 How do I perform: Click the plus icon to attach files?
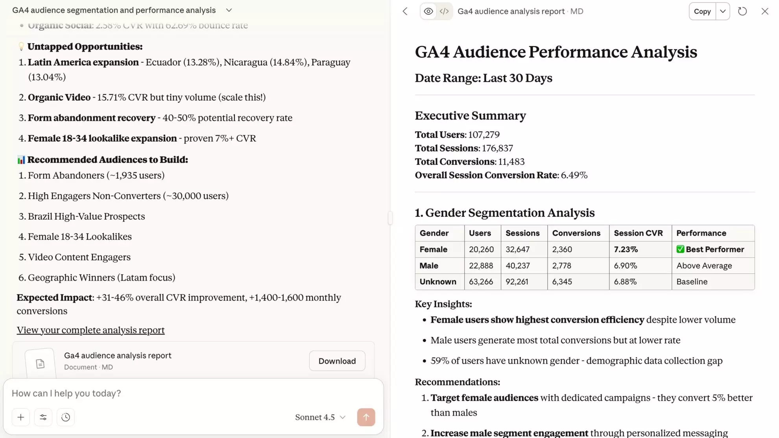[20, 417]
